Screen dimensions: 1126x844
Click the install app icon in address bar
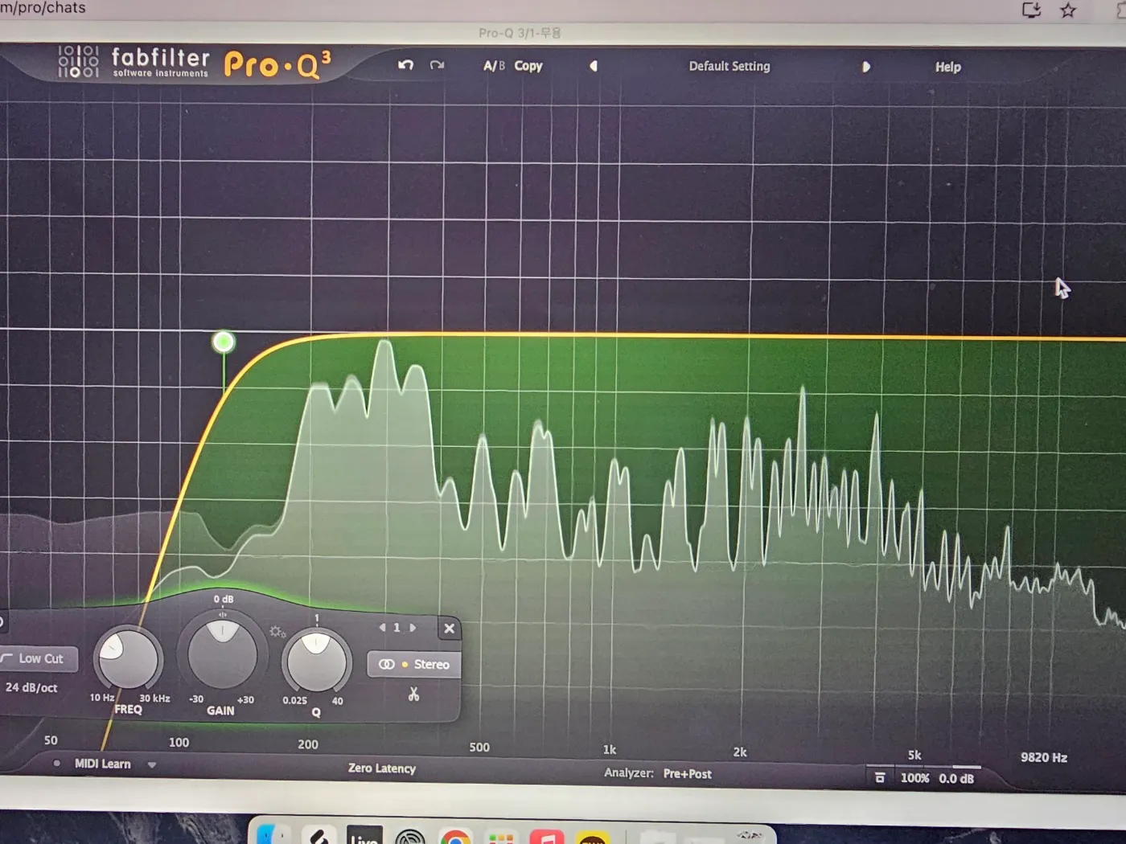[x=1031, y=10]
